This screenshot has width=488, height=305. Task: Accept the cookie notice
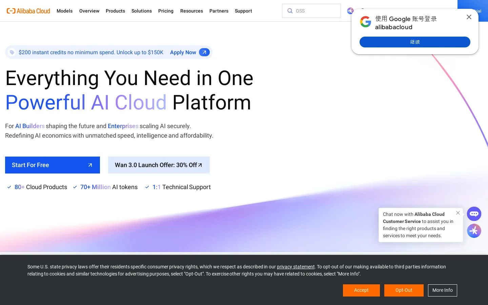coord(361,290)
